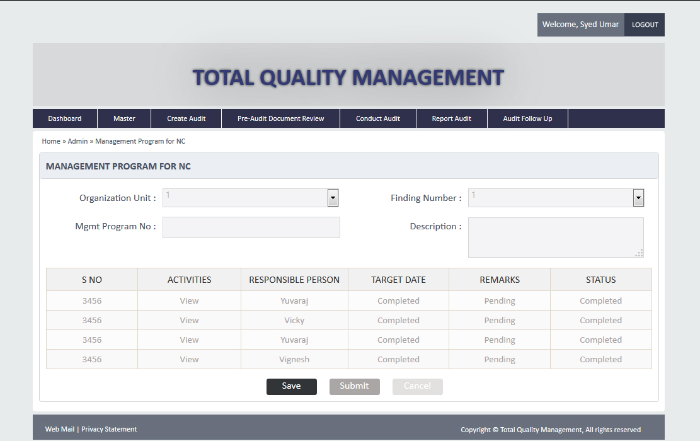Click the REMARKS column header
Screen dimensions: 700x441
[500, 280]
